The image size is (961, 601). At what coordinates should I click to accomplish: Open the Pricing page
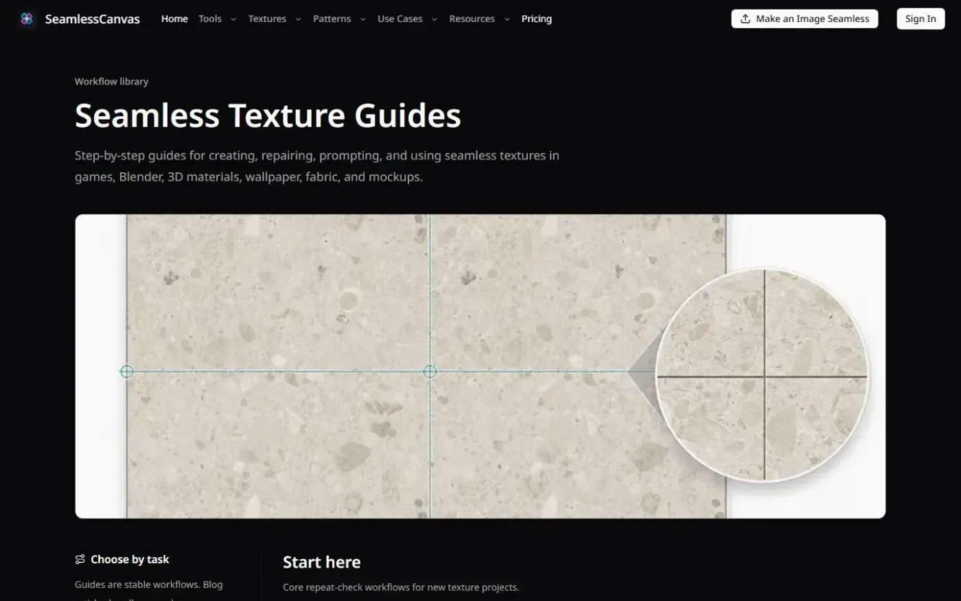[x=536, y=19]
